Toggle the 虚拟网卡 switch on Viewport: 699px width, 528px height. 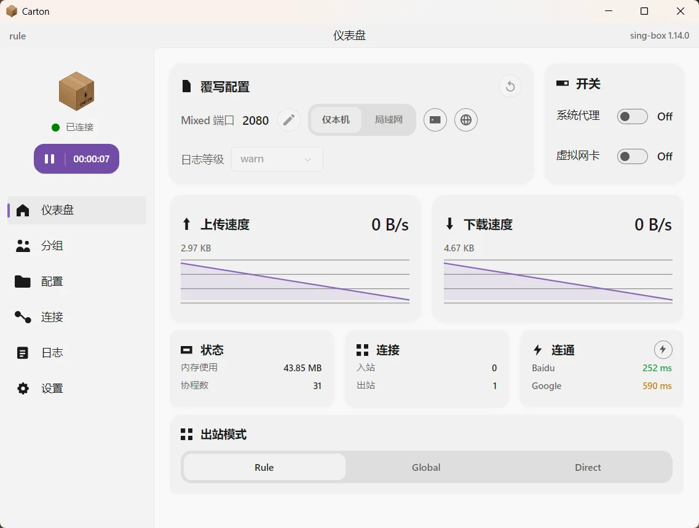[632, 156]
